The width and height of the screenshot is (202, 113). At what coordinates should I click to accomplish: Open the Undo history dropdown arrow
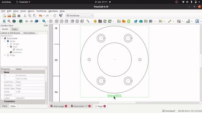tap(44, 16)
